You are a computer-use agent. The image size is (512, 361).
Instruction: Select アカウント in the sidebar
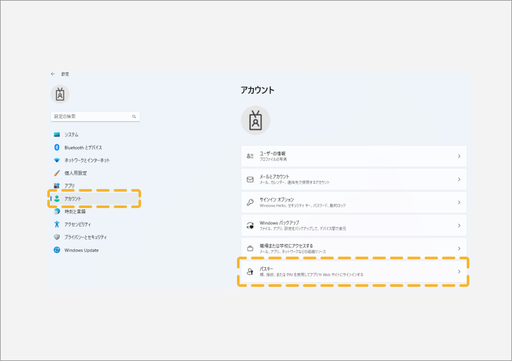pos(95,198)
